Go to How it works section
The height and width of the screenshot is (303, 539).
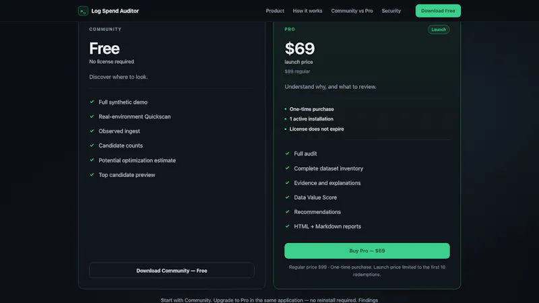[308, 11]
